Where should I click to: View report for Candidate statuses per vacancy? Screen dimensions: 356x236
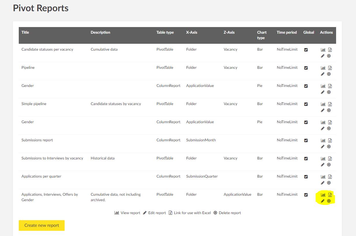click(323, 50)
